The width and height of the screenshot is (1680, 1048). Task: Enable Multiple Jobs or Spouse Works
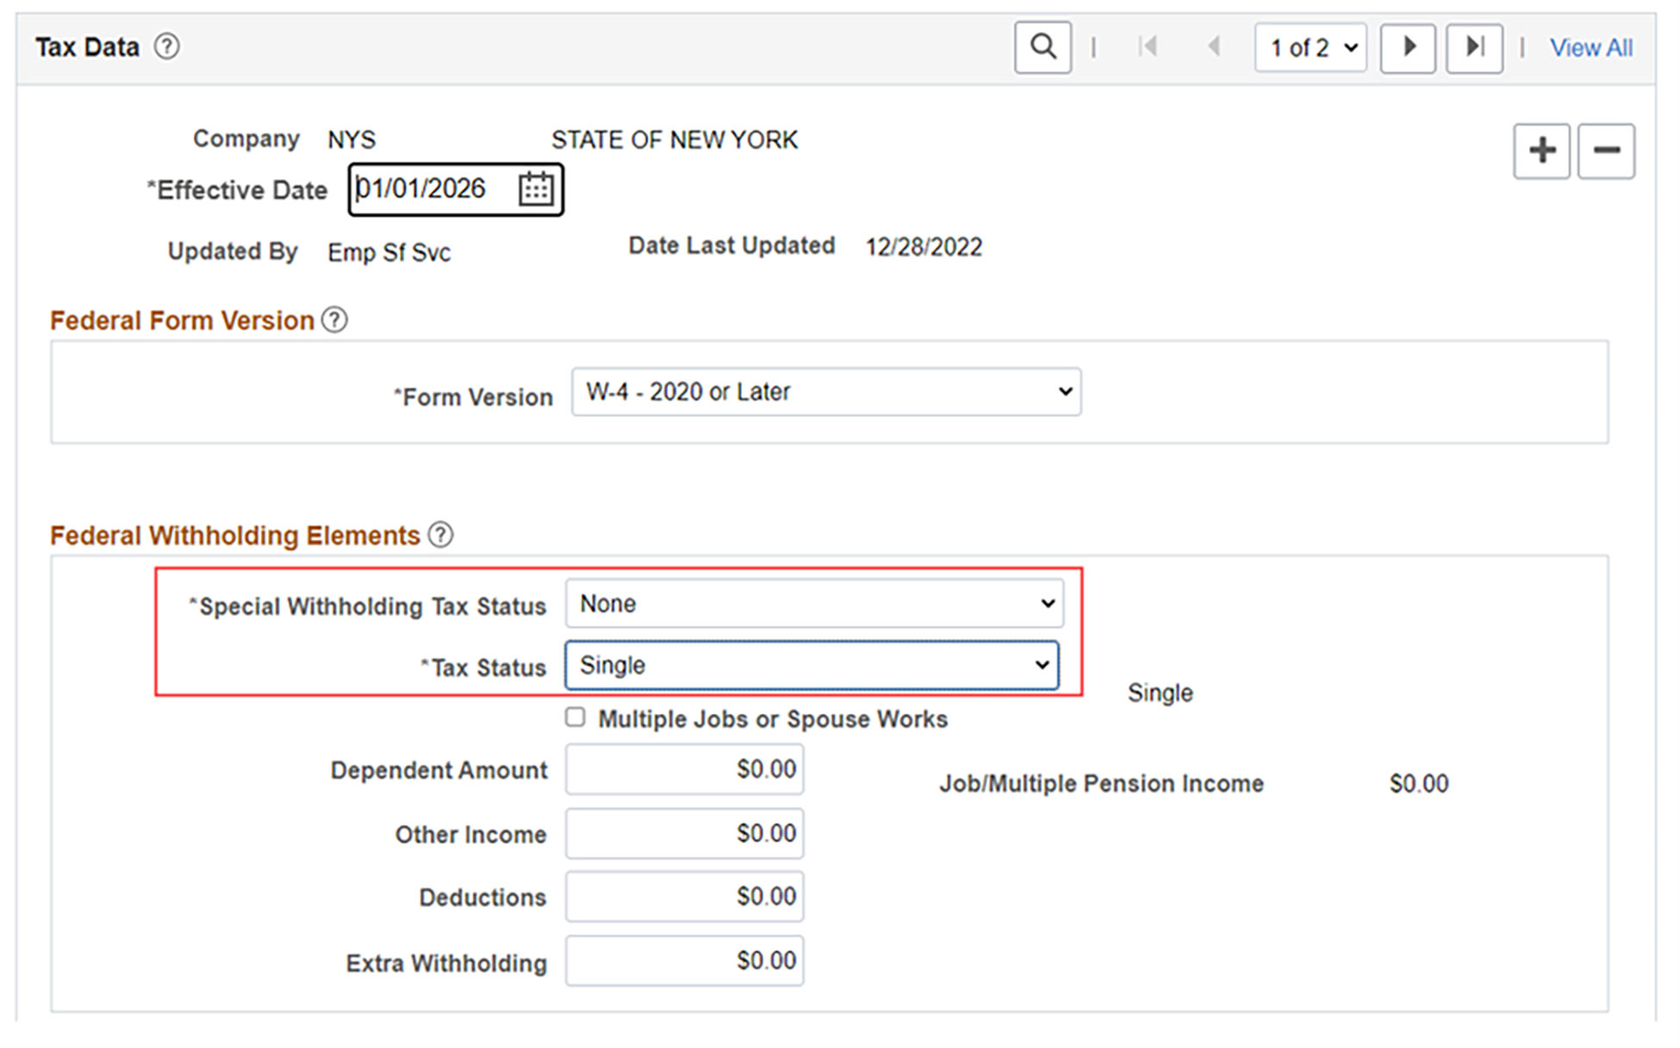click(x=575, y=717)
